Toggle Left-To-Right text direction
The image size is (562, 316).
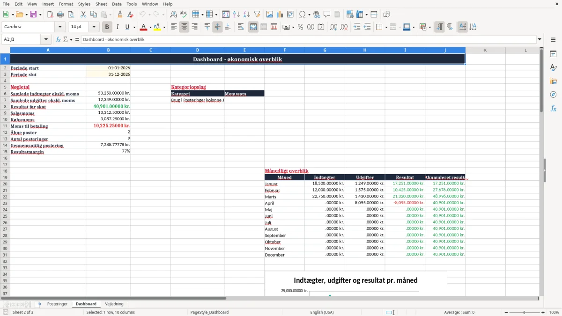point(439,27)
